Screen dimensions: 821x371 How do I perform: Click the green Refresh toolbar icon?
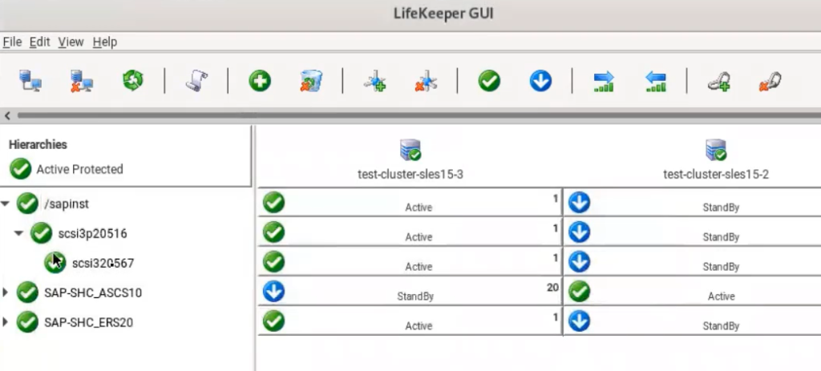pos(133,81)
